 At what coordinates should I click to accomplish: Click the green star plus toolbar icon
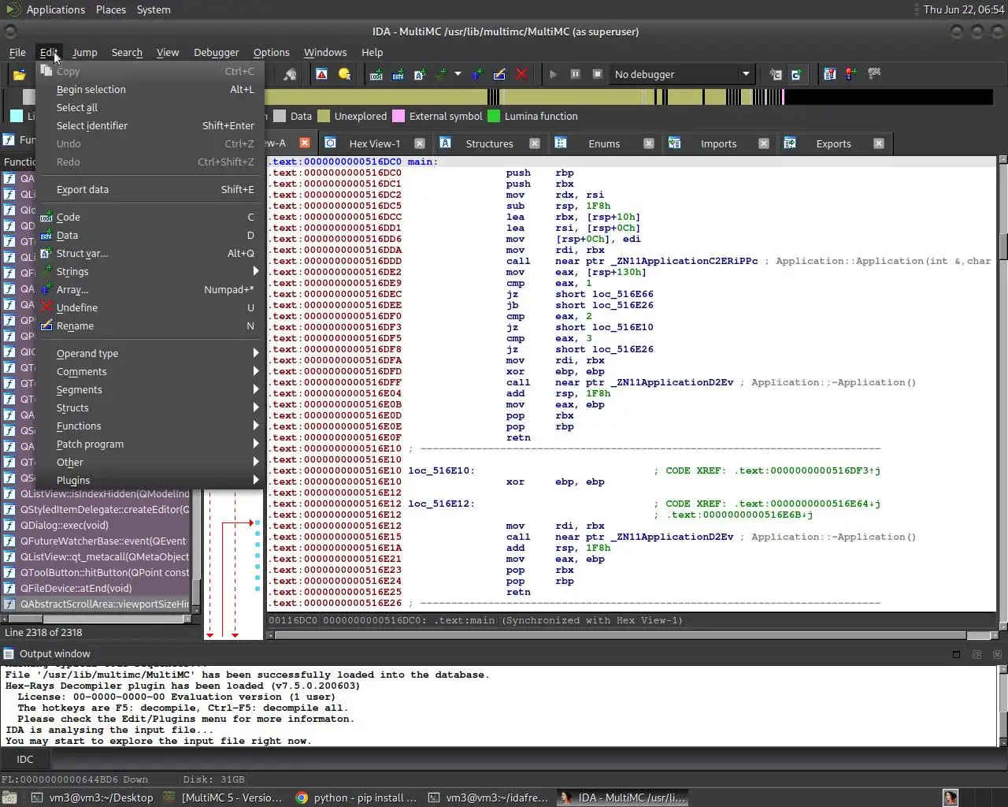[x=441, y=74]
